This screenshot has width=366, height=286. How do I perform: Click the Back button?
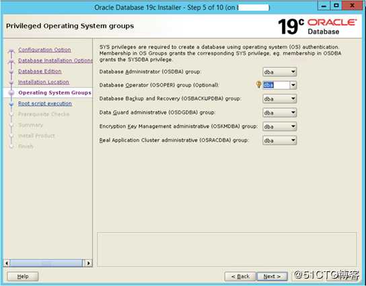[x=240, y=277]
